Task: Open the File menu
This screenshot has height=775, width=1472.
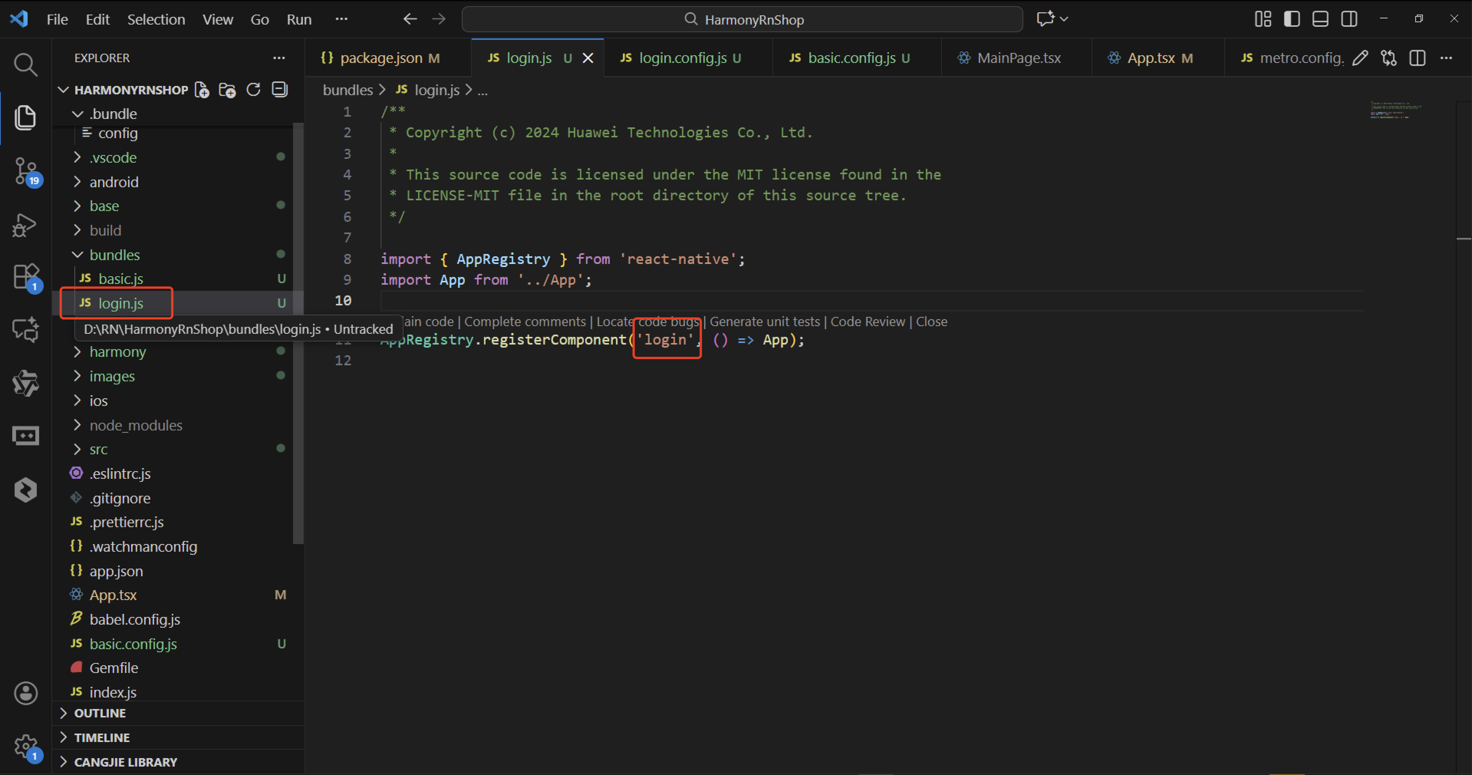Action: click(x=57, y=20)
